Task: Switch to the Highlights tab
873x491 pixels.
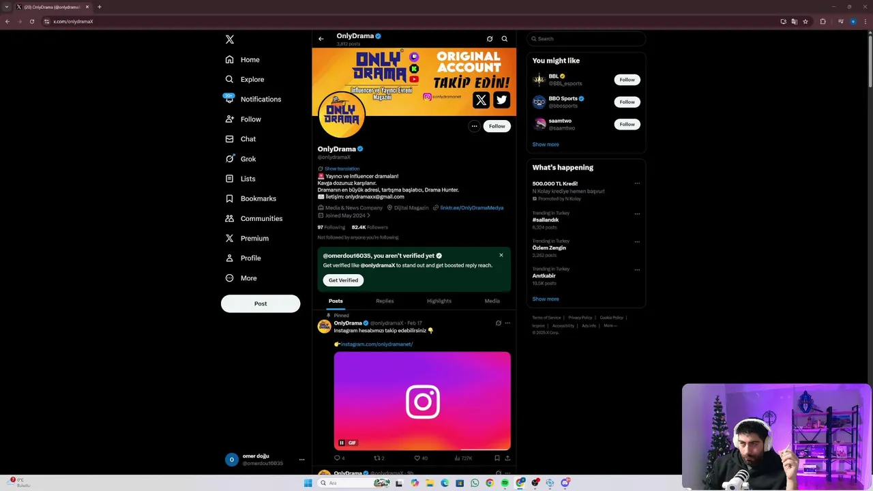Action: pyautogui.click(x=439, y=301)
